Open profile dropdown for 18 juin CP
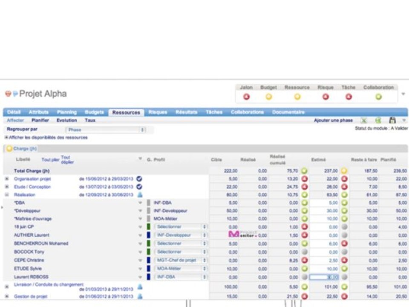Image resolution: width=409 pixels, height=307 pixels. pos(181,227)
